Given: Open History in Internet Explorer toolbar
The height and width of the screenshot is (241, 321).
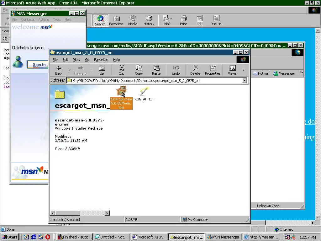Looking at the screenshot, I should pos(149,20).
